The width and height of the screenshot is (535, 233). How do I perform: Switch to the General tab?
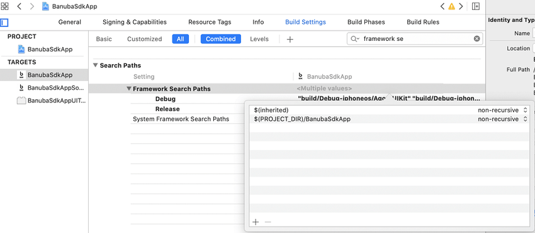pos(70,22)
